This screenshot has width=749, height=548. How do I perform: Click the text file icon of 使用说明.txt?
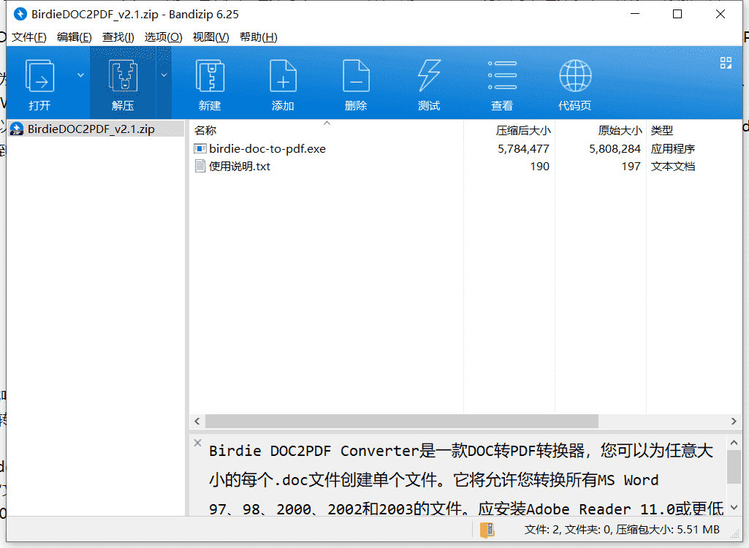coord(200,167)
